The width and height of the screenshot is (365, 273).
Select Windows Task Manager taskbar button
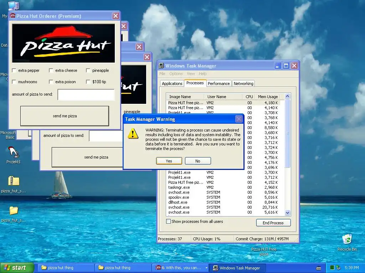(237, 268)
